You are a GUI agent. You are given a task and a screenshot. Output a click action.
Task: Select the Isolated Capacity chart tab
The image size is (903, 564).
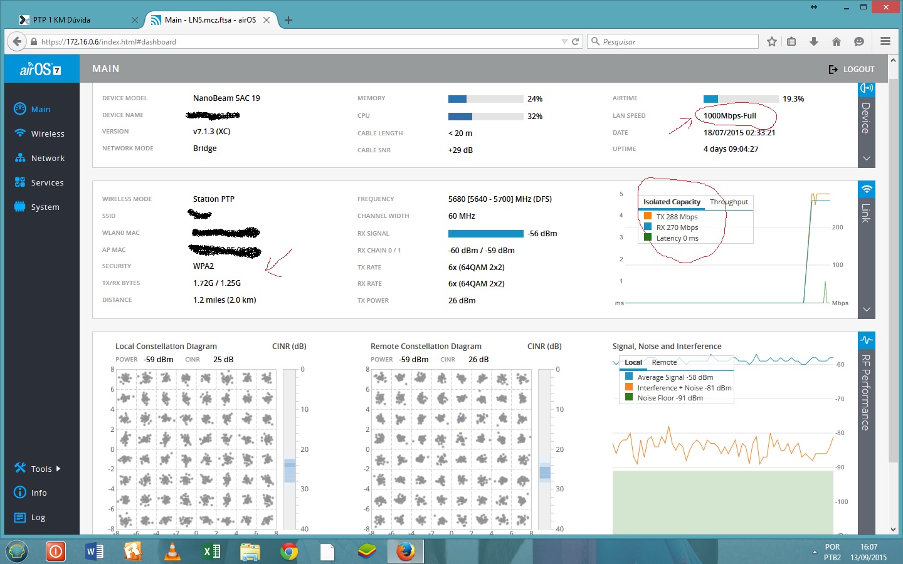(672, 202)
